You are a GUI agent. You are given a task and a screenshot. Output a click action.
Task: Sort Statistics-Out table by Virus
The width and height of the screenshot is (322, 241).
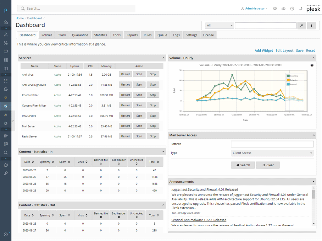pos(83,215)
